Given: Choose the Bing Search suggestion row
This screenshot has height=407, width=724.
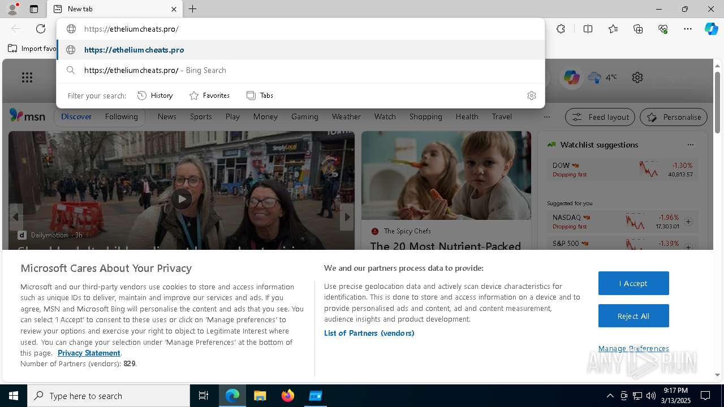Looking at the screenshot, I should [300, 70].
